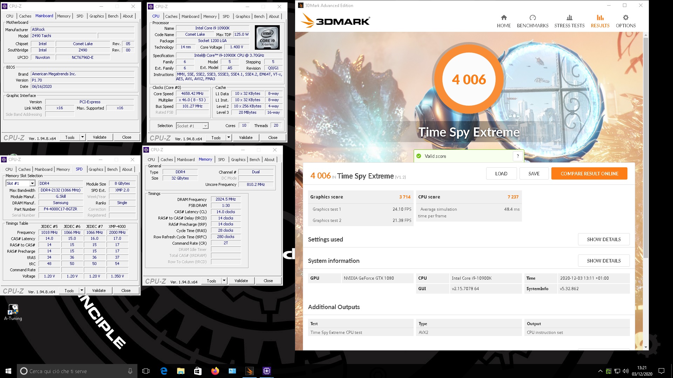The width and height of the screenshot is (673, 378).
Task: Show details for System information
Action: pos(604,261)
